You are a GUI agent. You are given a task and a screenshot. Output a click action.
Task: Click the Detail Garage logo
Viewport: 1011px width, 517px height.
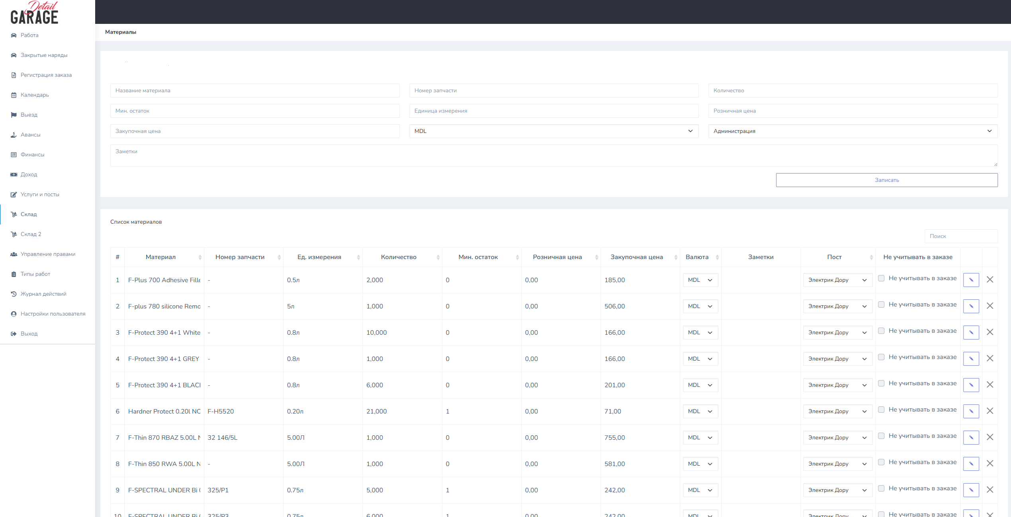coord(34,13)
